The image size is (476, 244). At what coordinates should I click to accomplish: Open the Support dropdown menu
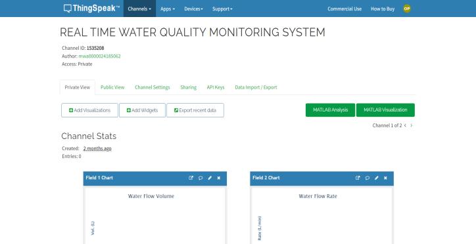(x=222, y=9)
